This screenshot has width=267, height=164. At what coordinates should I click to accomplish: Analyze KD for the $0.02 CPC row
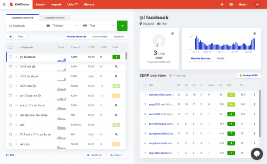[116, 105]
